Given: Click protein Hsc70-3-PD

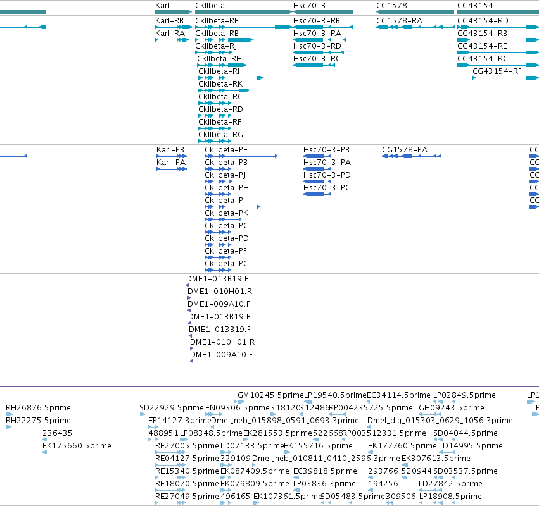Looking at the screenshot, I should point(327,175).
